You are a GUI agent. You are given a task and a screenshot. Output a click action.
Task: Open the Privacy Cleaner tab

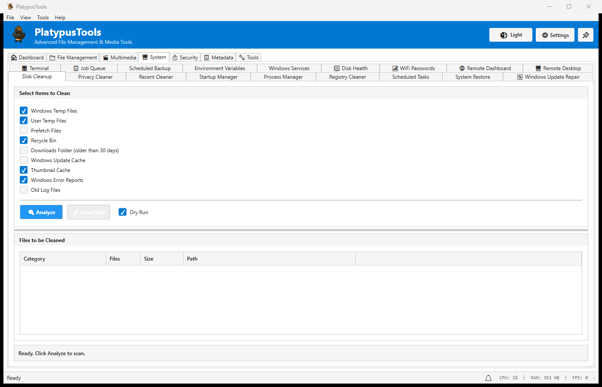click(x=95, y=77)
